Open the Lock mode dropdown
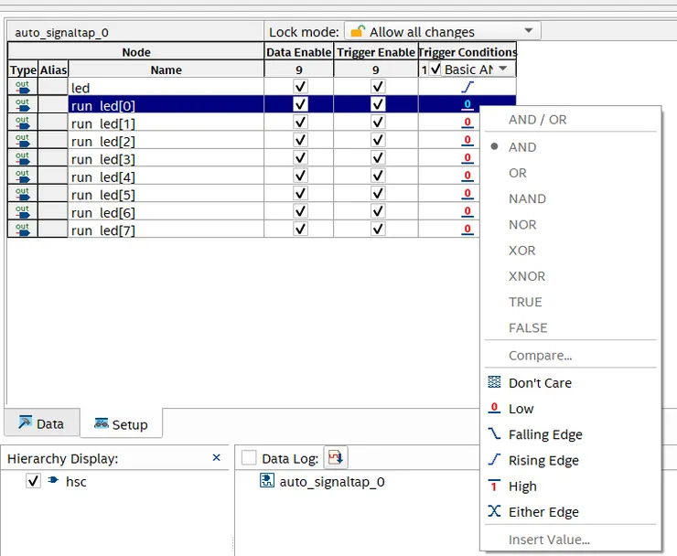Image resolution: width=677 pixels, height=556 pixels. [442, 31]
